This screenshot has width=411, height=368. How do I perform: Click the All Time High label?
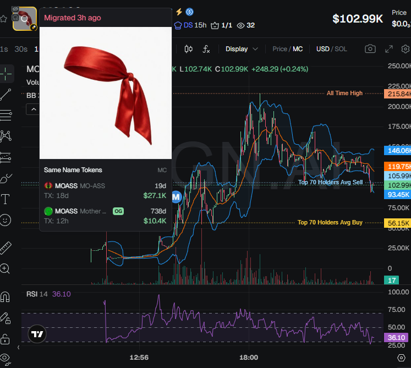click(x=344, y=94)
